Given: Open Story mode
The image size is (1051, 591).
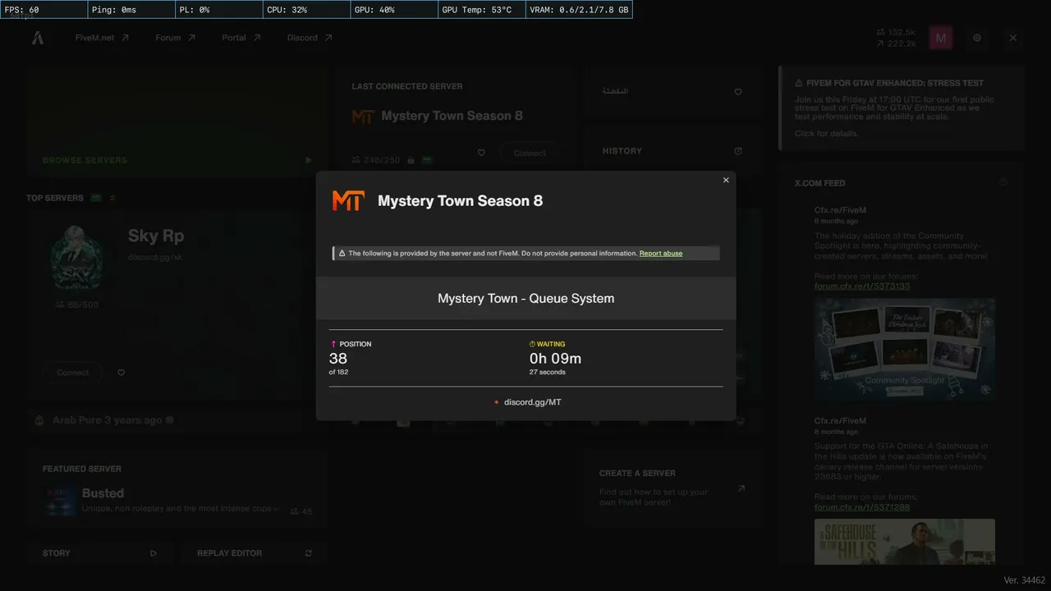Looking at the screenshot, I should (100, 553).
